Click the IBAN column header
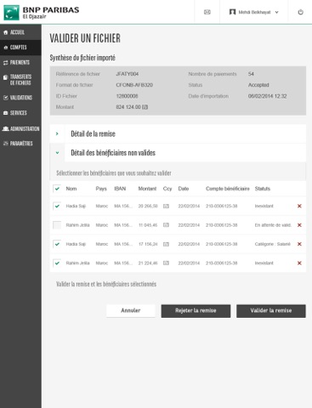Image resolution: width=312 pixels, height=408 pixels. click(120, 189)
